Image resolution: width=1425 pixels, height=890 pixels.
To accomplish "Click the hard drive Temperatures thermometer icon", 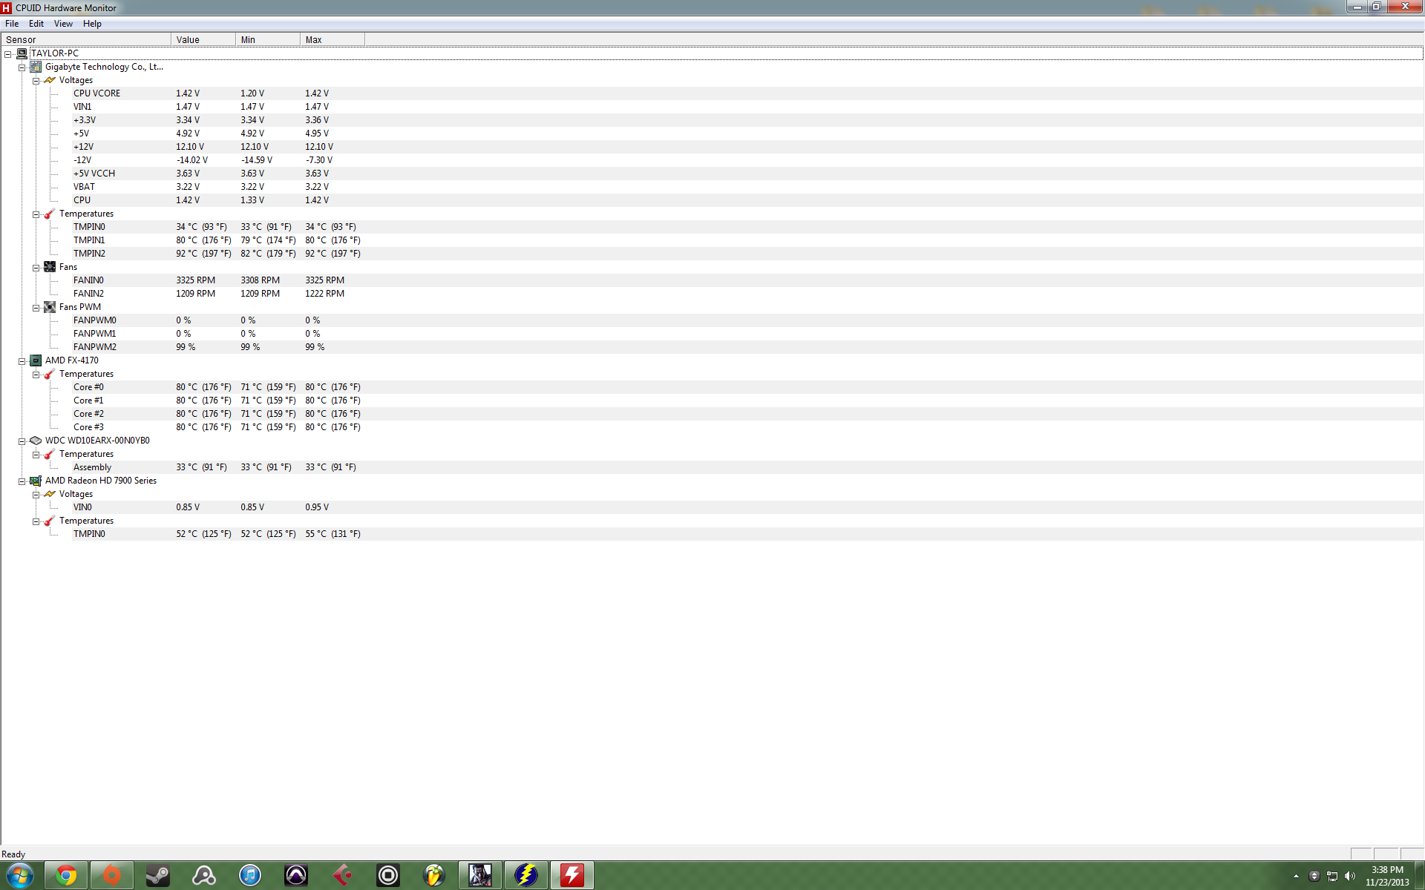I will (50, 454).
